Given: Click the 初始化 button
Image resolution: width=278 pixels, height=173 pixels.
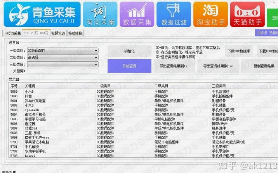Looking at the screenshot, I should point(129,51).
